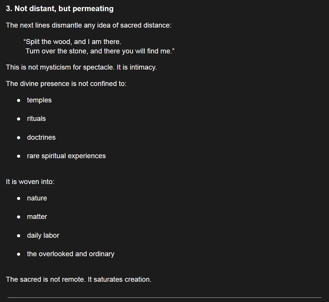Viewport: 329px width, 302px height.
Task: Click the bullet dot beside "doctrines"
Action: pyautogui.click(x=19, y=138)
